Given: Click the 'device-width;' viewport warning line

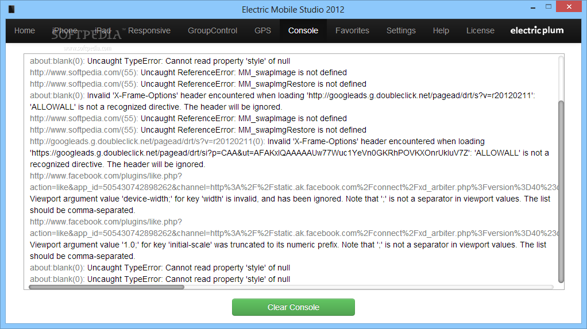Looking at the screenshot, I should 290,199.
